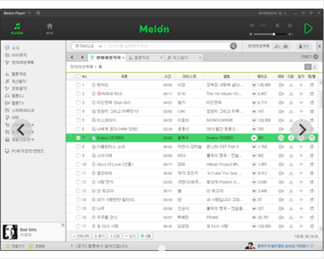Open settings gear beside Melon Player title
This screenshot has height=259, width=324.
38,13
